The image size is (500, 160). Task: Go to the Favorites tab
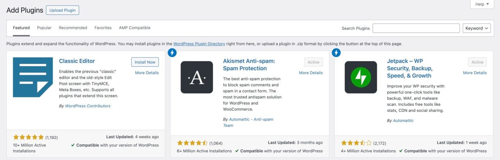(103, 28)
